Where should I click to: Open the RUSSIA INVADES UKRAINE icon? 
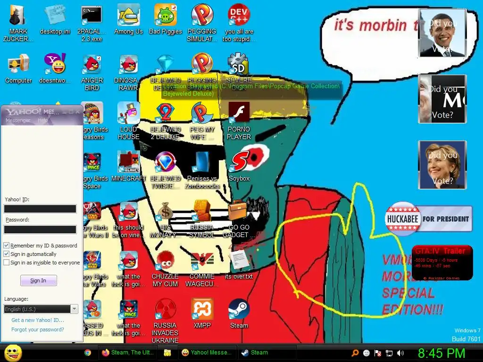coord(165,321)
